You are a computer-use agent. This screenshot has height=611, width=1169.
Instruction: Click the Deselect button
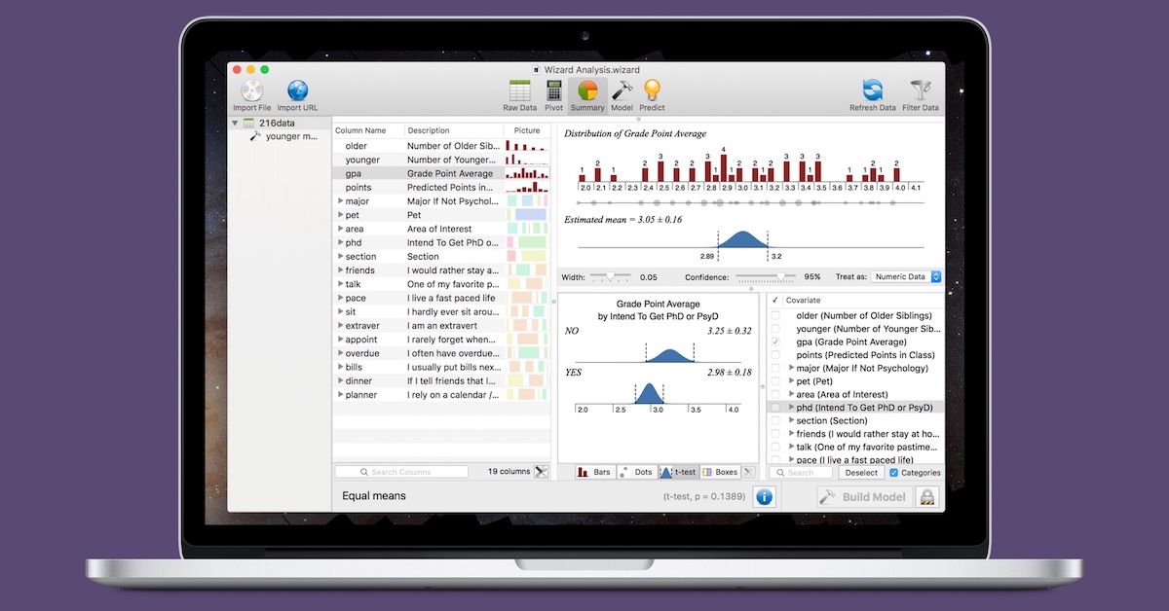861,473
